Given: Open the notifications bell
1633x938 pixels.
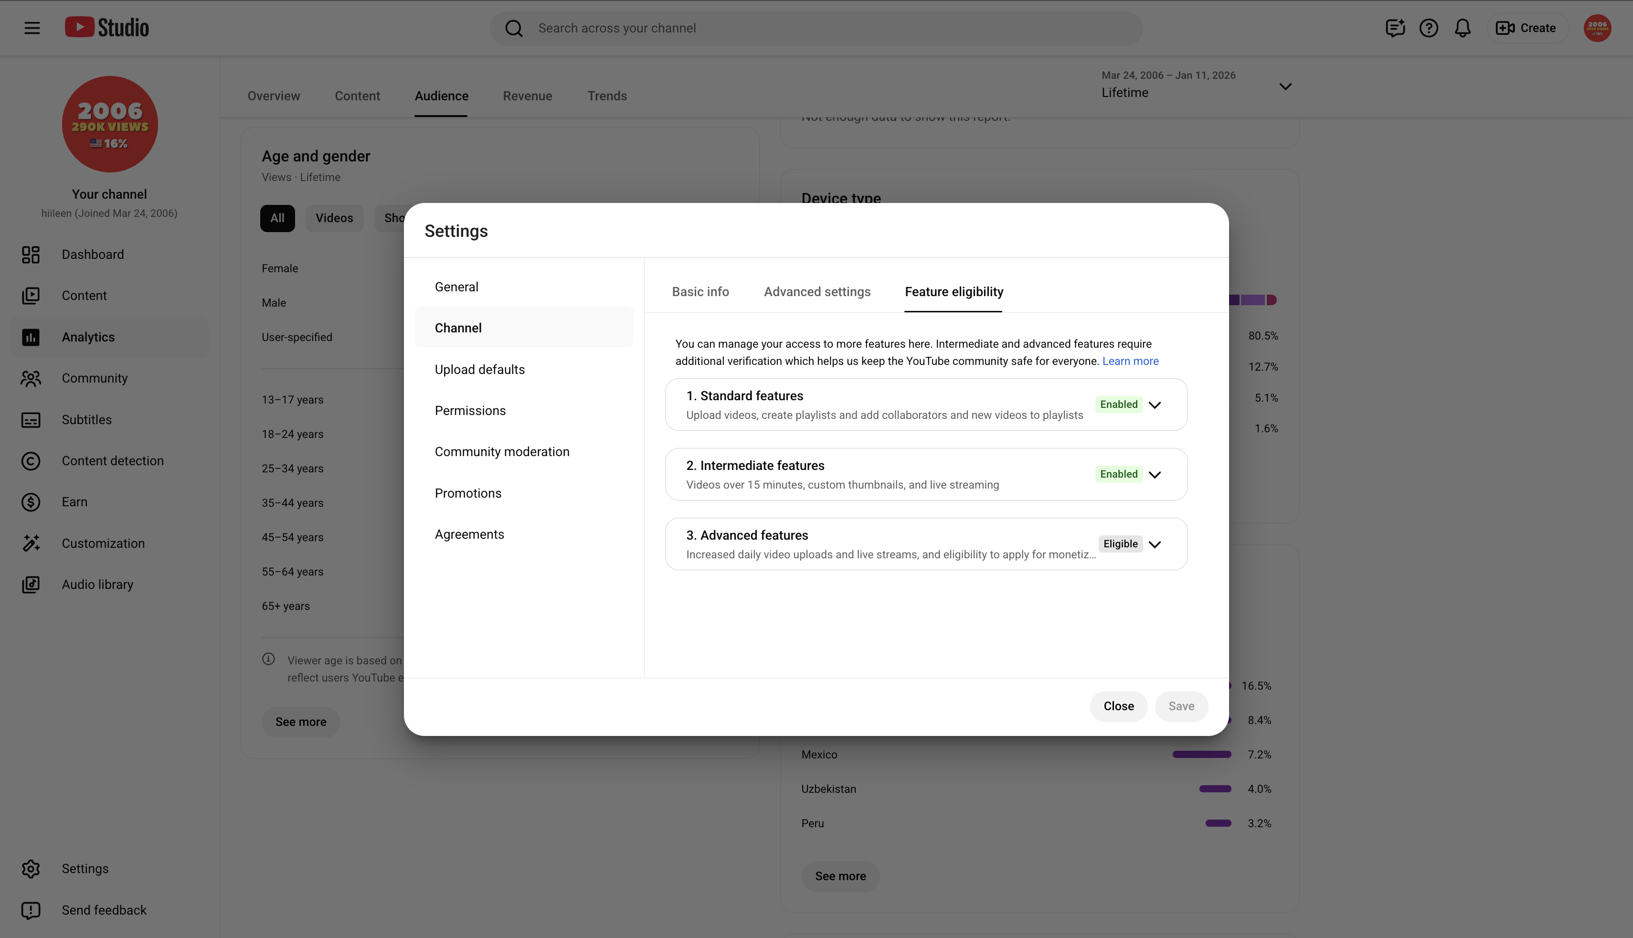Looking at the screenshot, I should 1463,28.
